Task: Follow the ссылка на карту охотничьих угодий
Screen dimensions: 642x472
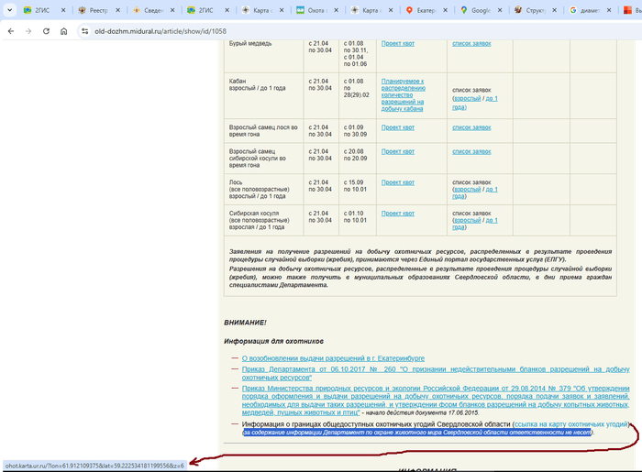Action: [570, 424]
